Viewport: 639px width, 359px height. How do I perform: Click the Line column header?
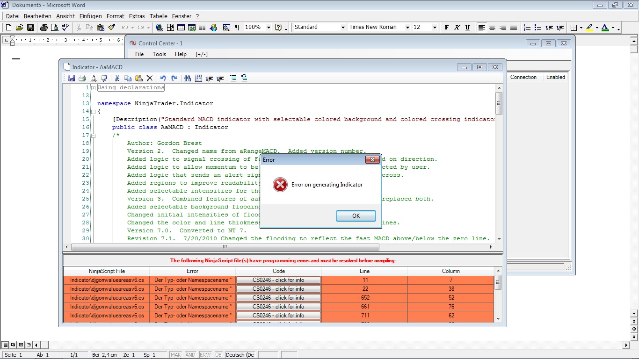[365, 271]
